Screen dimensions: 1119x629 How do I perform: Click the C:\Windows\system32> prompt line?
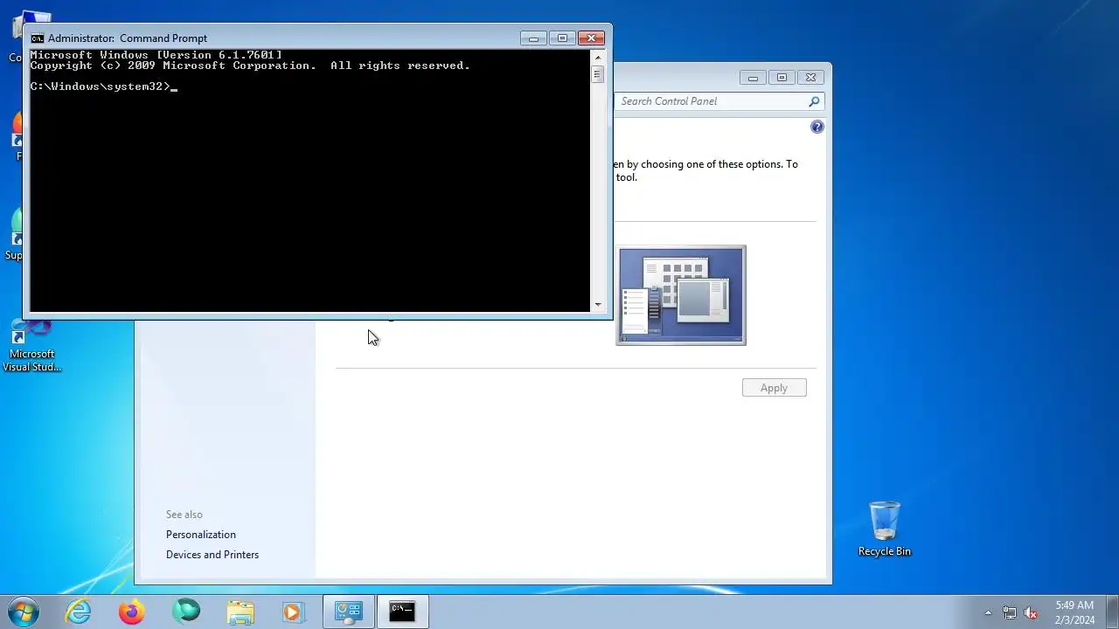click(103, 86)
